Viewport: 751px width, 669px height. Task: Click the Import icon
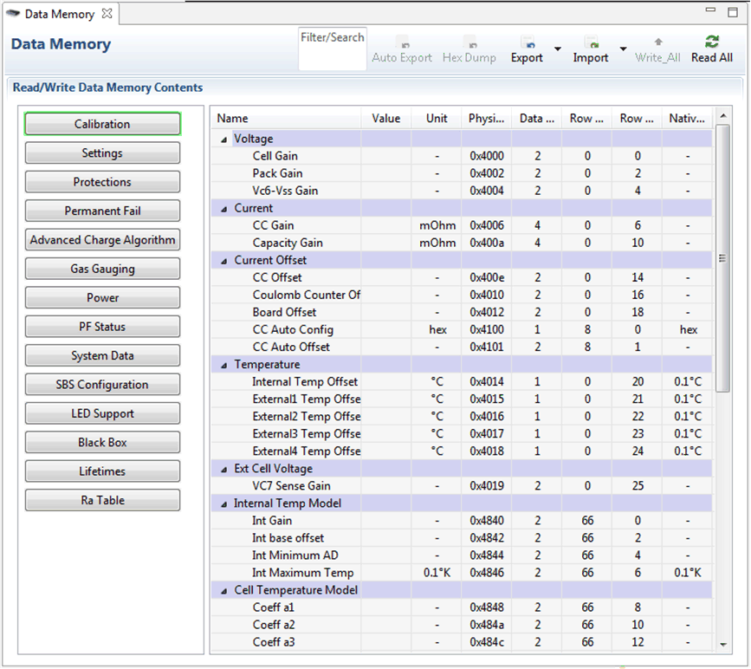[x=590, y=41]
